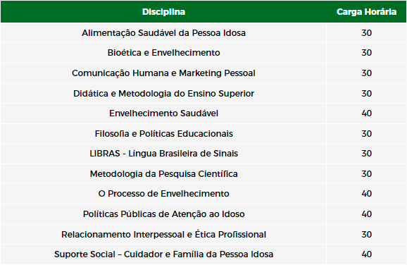
Task: Click O Processo de Envelhecimento
Action: tap(163, 194)
